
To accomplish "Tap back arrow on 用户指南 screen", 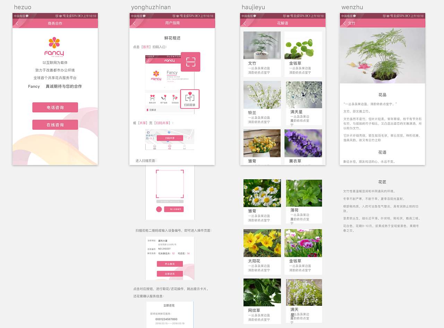I will point(135,23).
